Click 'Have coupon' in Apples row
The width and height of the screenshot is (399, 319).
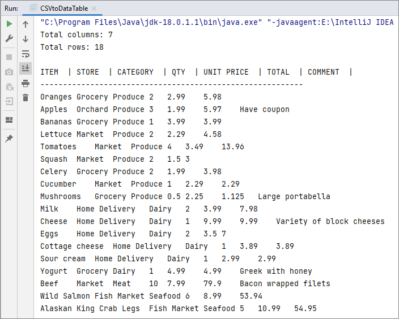265,110
